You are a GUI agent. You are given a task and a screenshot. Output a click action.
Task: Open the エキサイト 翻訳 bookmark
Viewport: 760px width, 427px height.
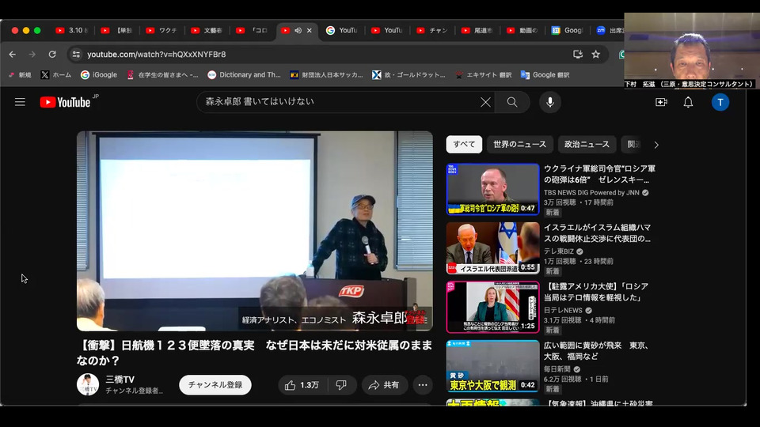(483, 75)
